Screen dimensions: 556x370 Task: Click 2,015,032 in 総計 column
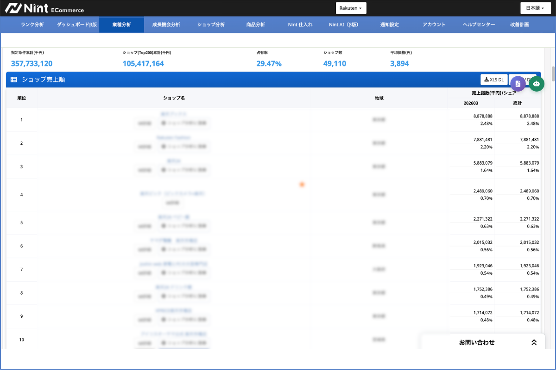click(x=529, y=242)
